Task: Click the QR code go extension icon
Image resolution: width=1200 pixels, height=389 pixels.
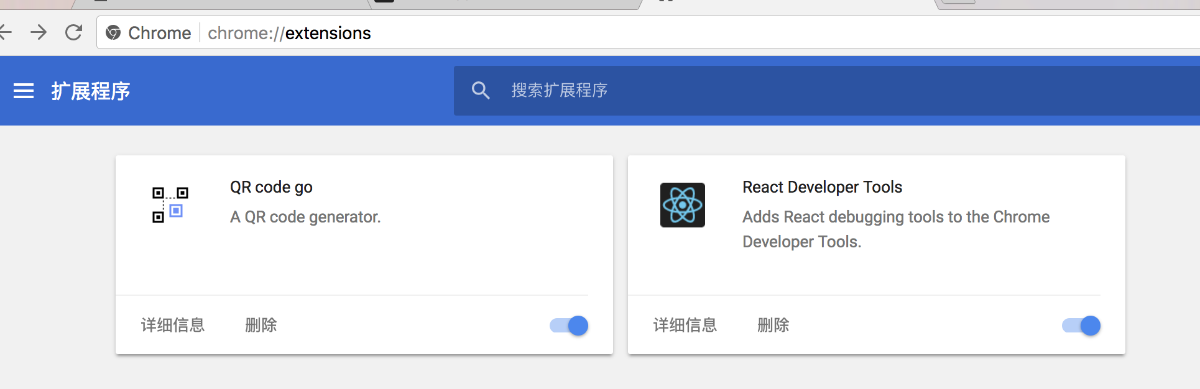Action: (x=170, y=205)
